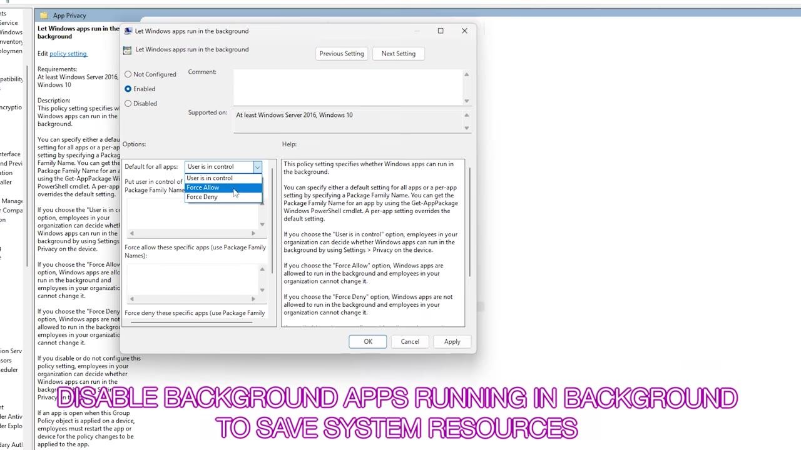This screenshot has height=450, width=801.
Task: Click the Comment box scroll down arrow
Action: click(x=466, y=101)
